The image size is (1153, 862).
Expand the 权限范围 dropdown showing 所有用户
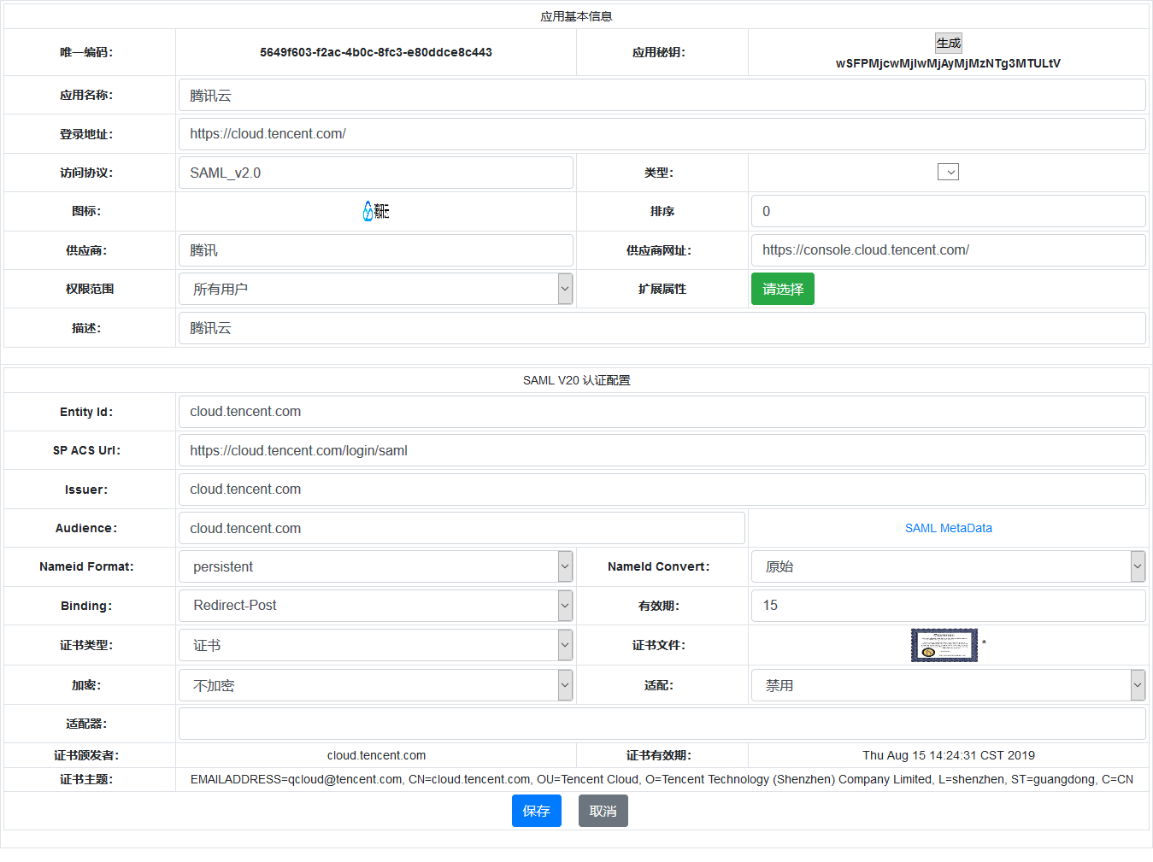375,290
